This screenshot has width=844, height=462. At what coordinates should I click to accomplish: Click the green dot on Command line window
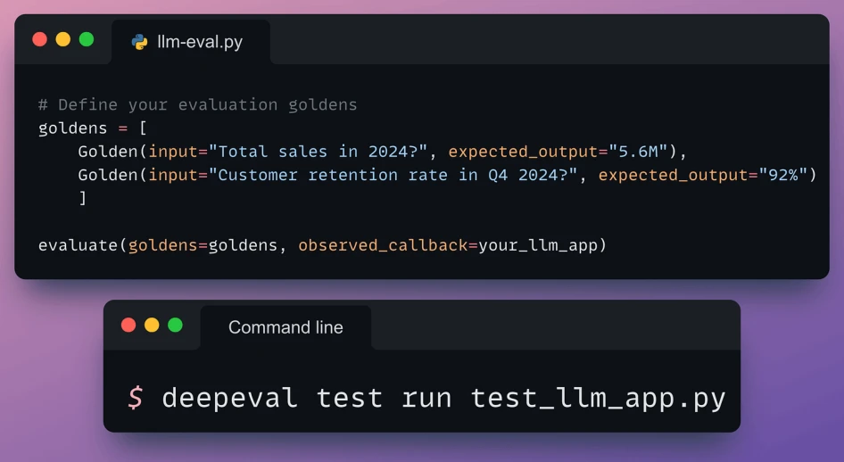coord(176,325)
